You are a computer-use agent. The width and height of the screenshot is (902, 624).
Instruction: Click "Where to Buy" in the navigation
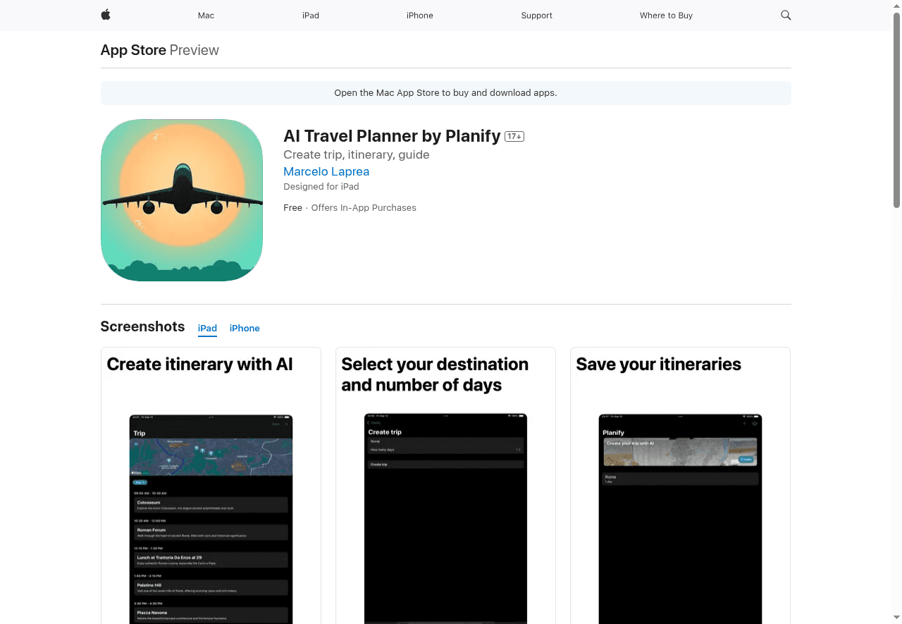(665, 16)
